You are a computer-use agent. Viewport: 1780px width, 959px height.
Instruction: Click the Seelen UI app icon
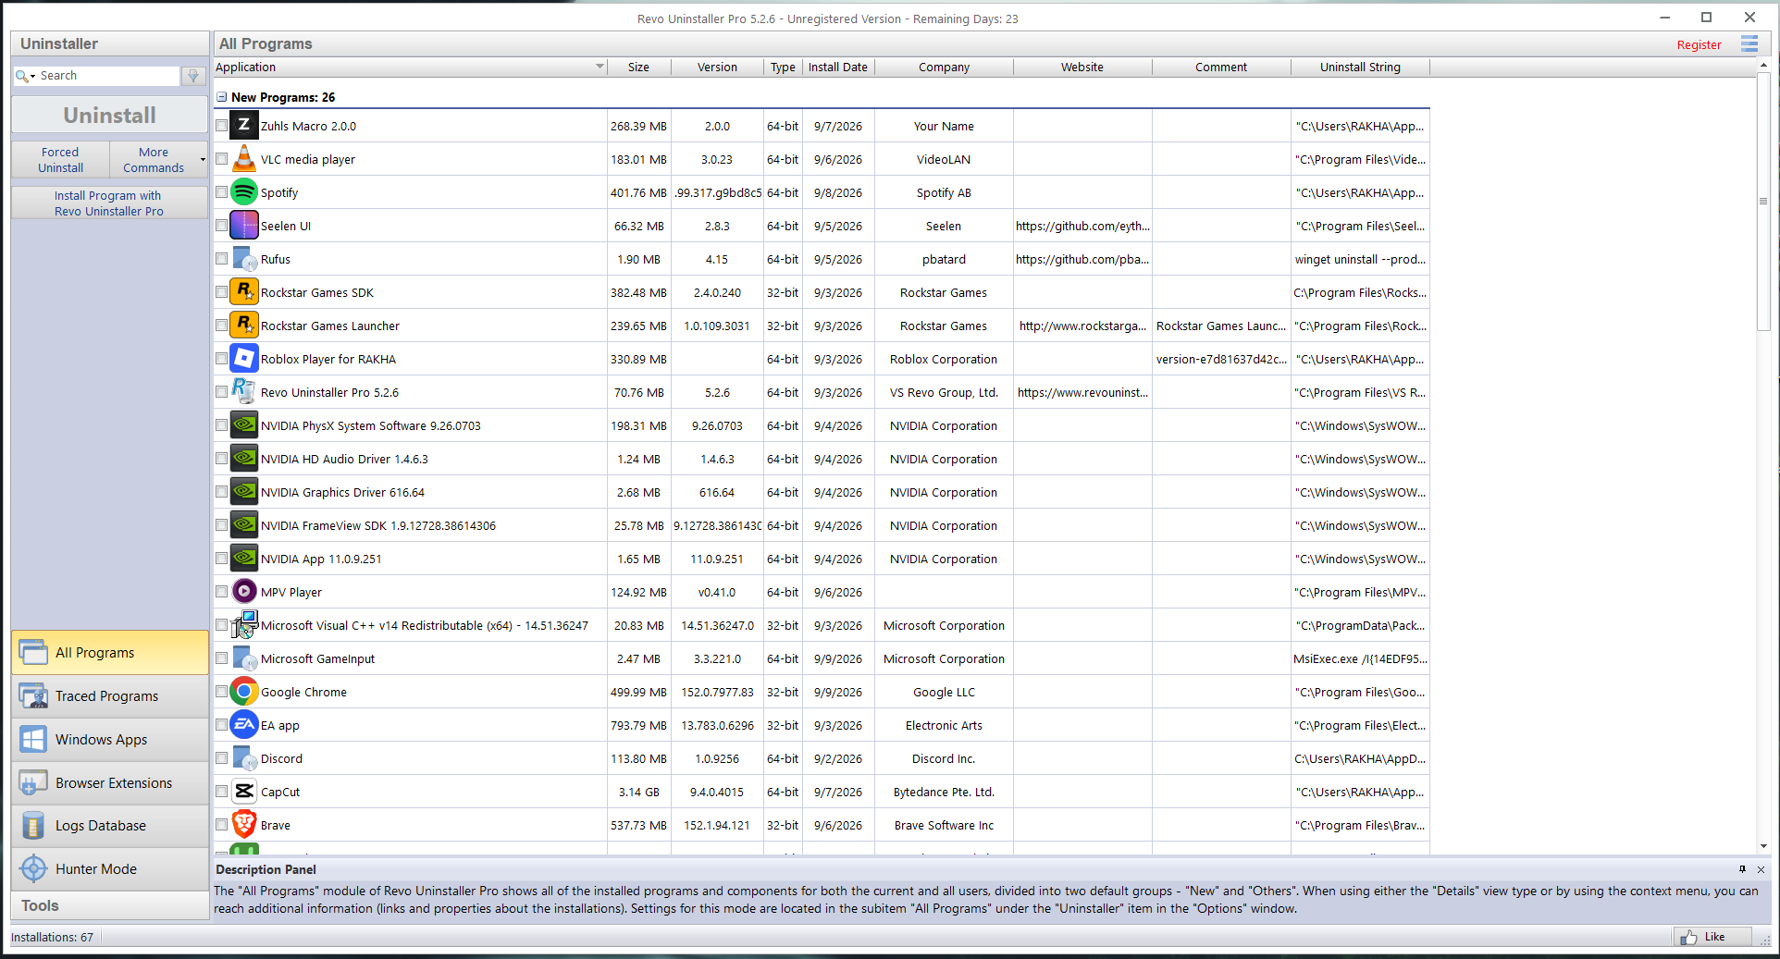(244, 226)
